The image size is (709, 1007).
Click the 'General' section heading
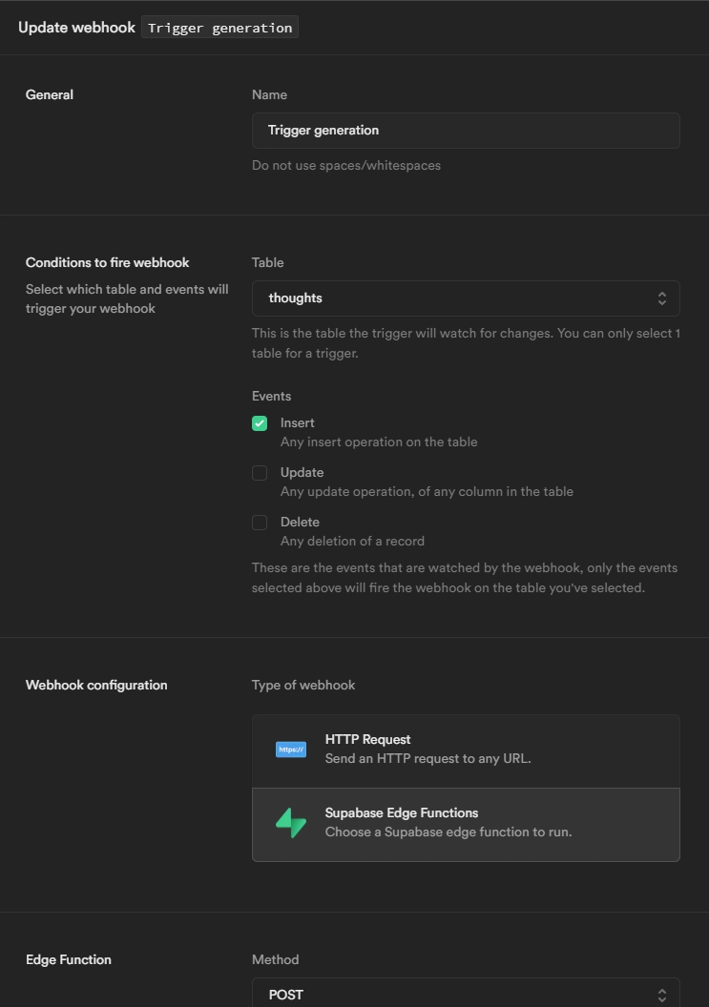[x=50, y=95]
